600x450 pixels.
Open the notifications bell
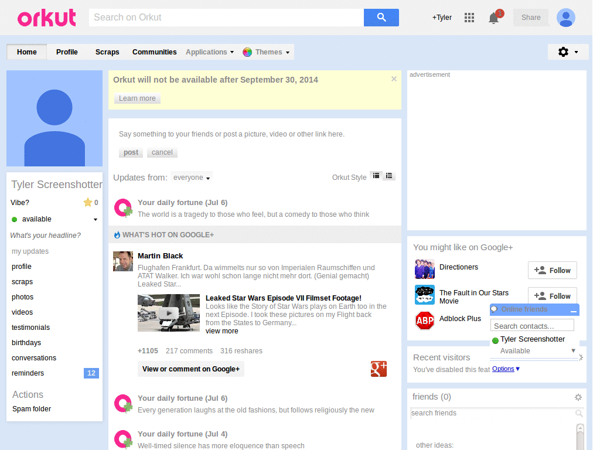(493, 18)
